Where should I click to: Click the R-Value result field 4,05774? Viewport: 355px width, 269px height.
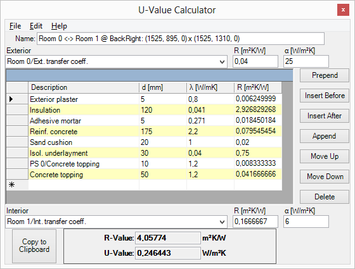coord(168,238)
